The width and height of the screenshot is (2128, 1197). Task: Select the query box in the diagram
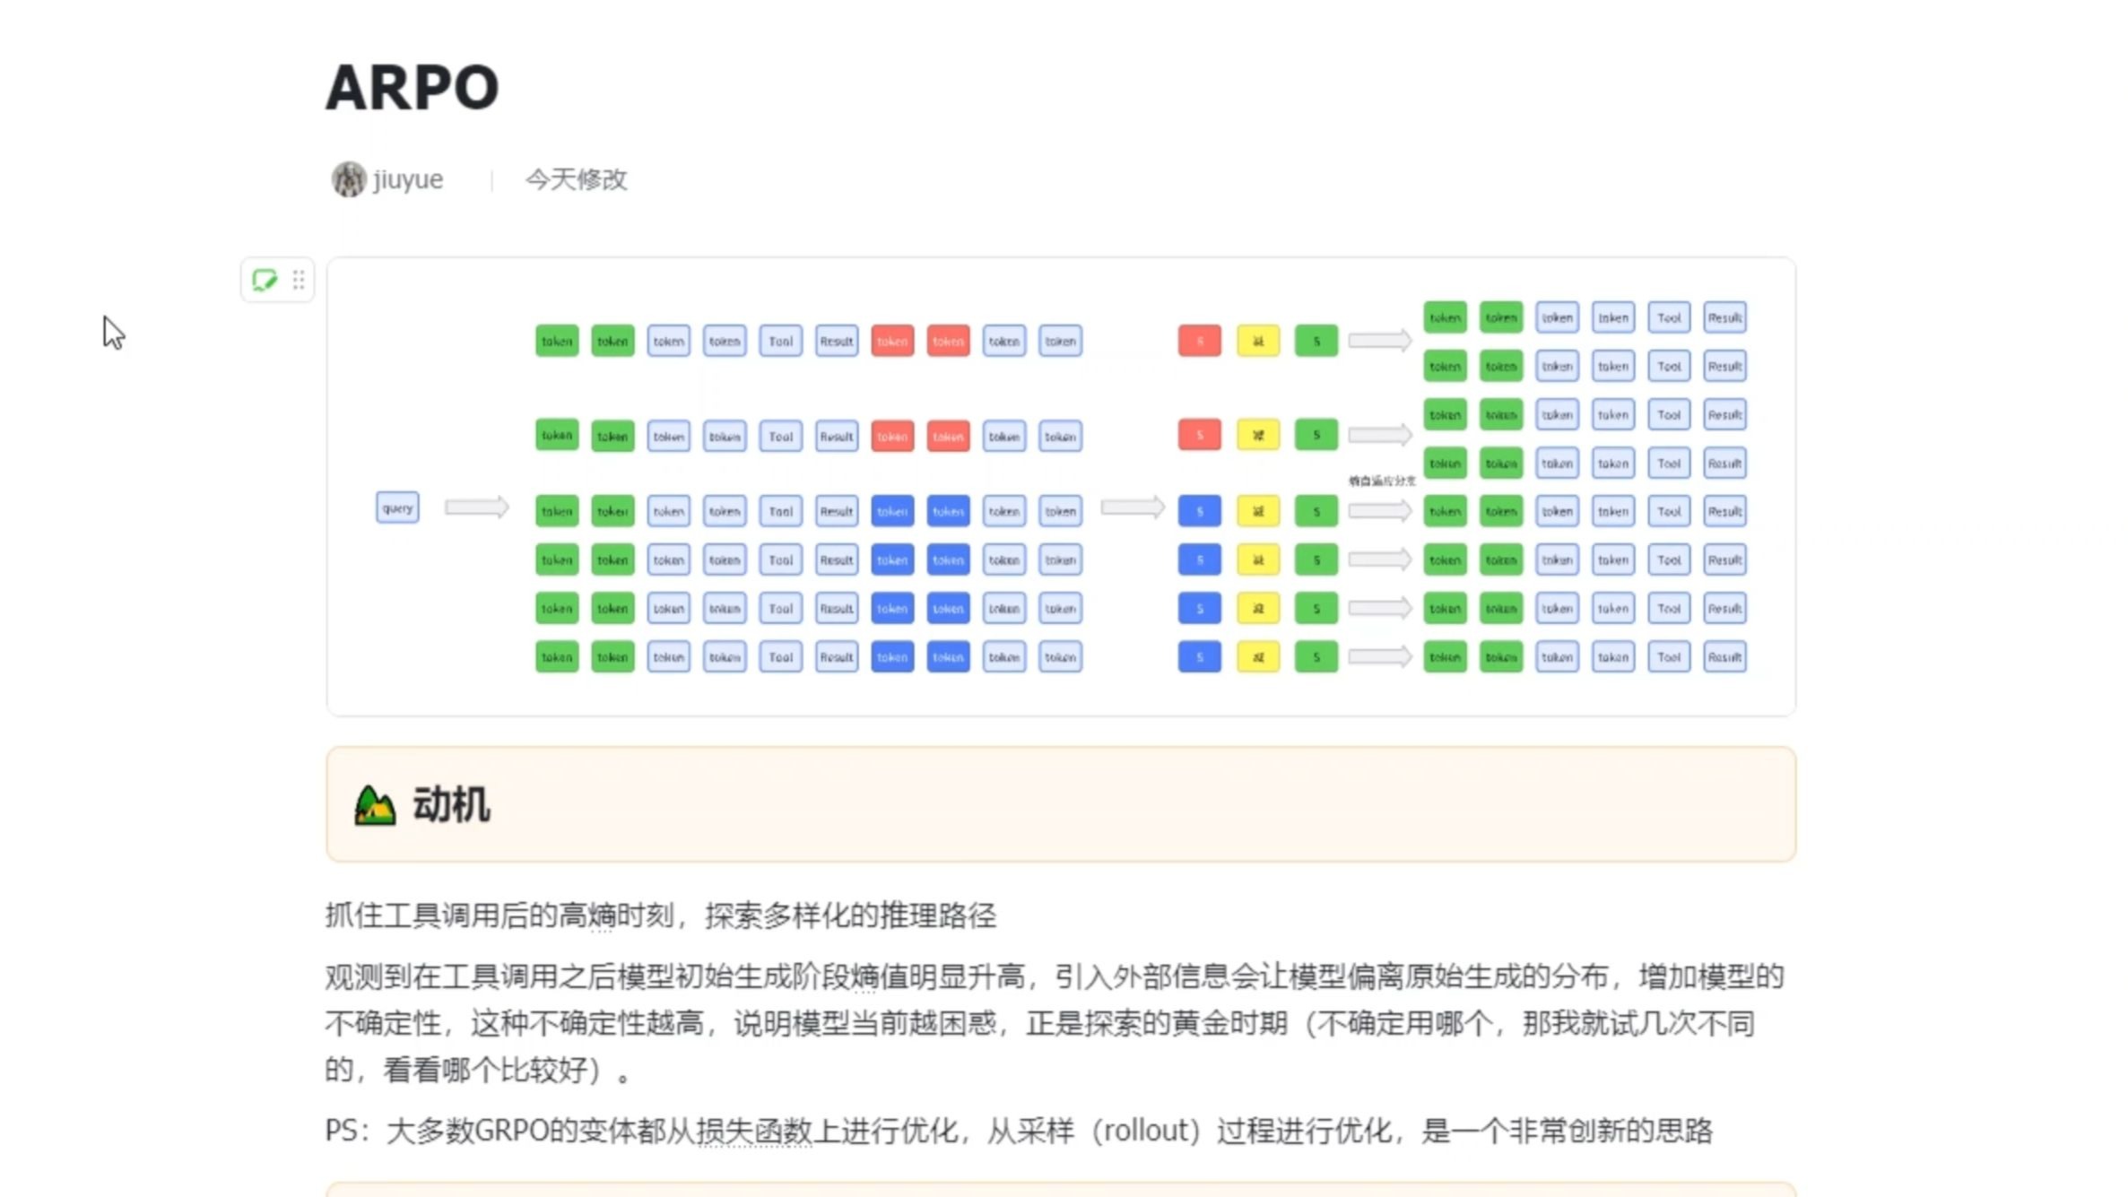coord(397,507)
